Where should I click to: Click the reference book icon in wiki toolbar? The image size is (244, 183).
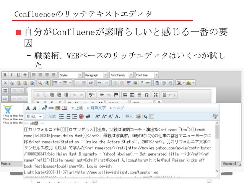click(x=64, y=108)
